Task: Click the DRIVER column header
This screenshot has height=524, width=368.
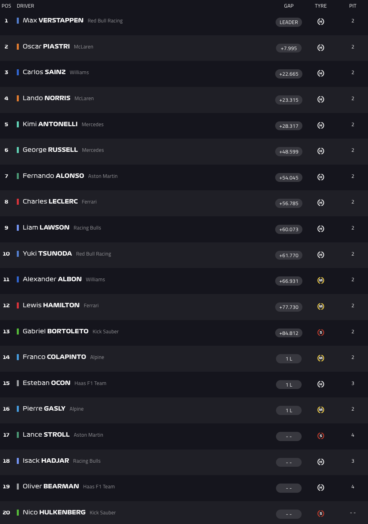Action: [25, 6]
